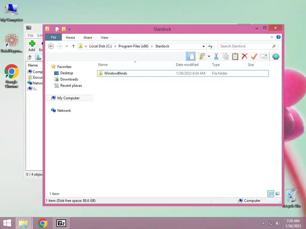Expand arrow after Program Files (x86) breadcrumb
The height and width of the screenshot is (229, 306).
point(152,46)
